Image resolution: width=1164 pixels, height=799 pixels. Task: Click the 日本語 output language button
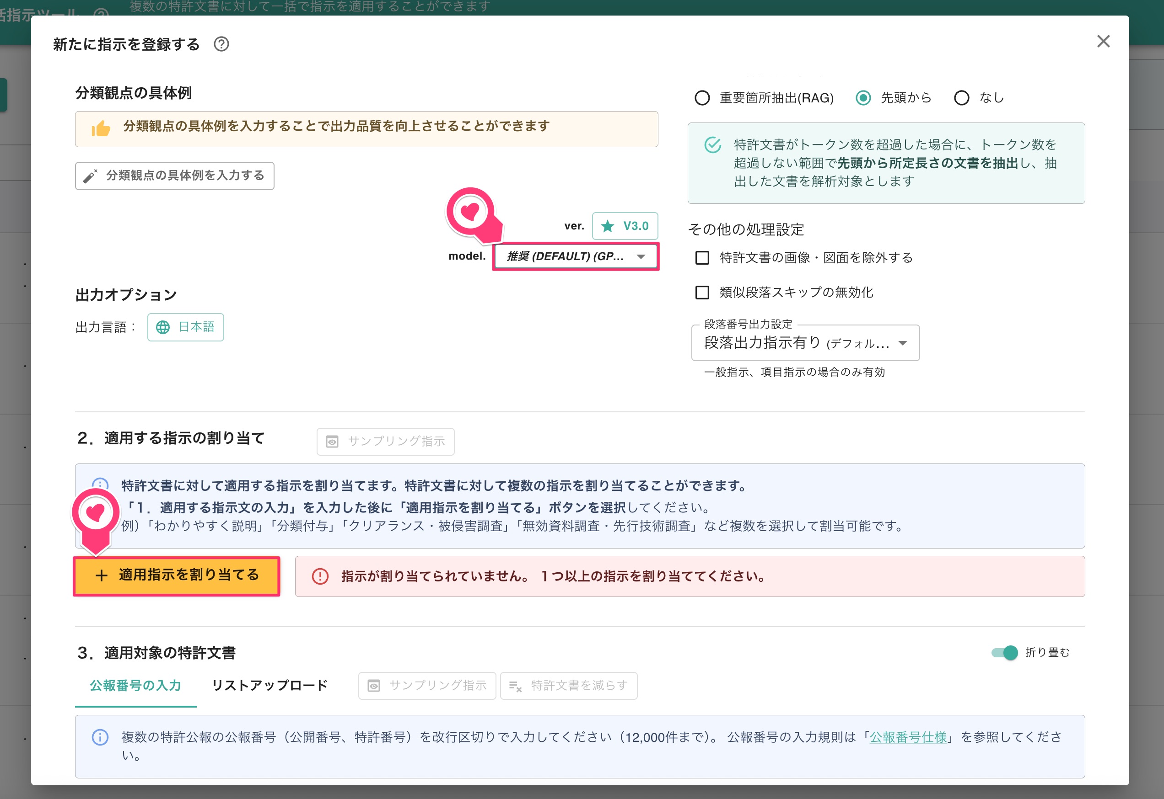(x=185, y=327)
